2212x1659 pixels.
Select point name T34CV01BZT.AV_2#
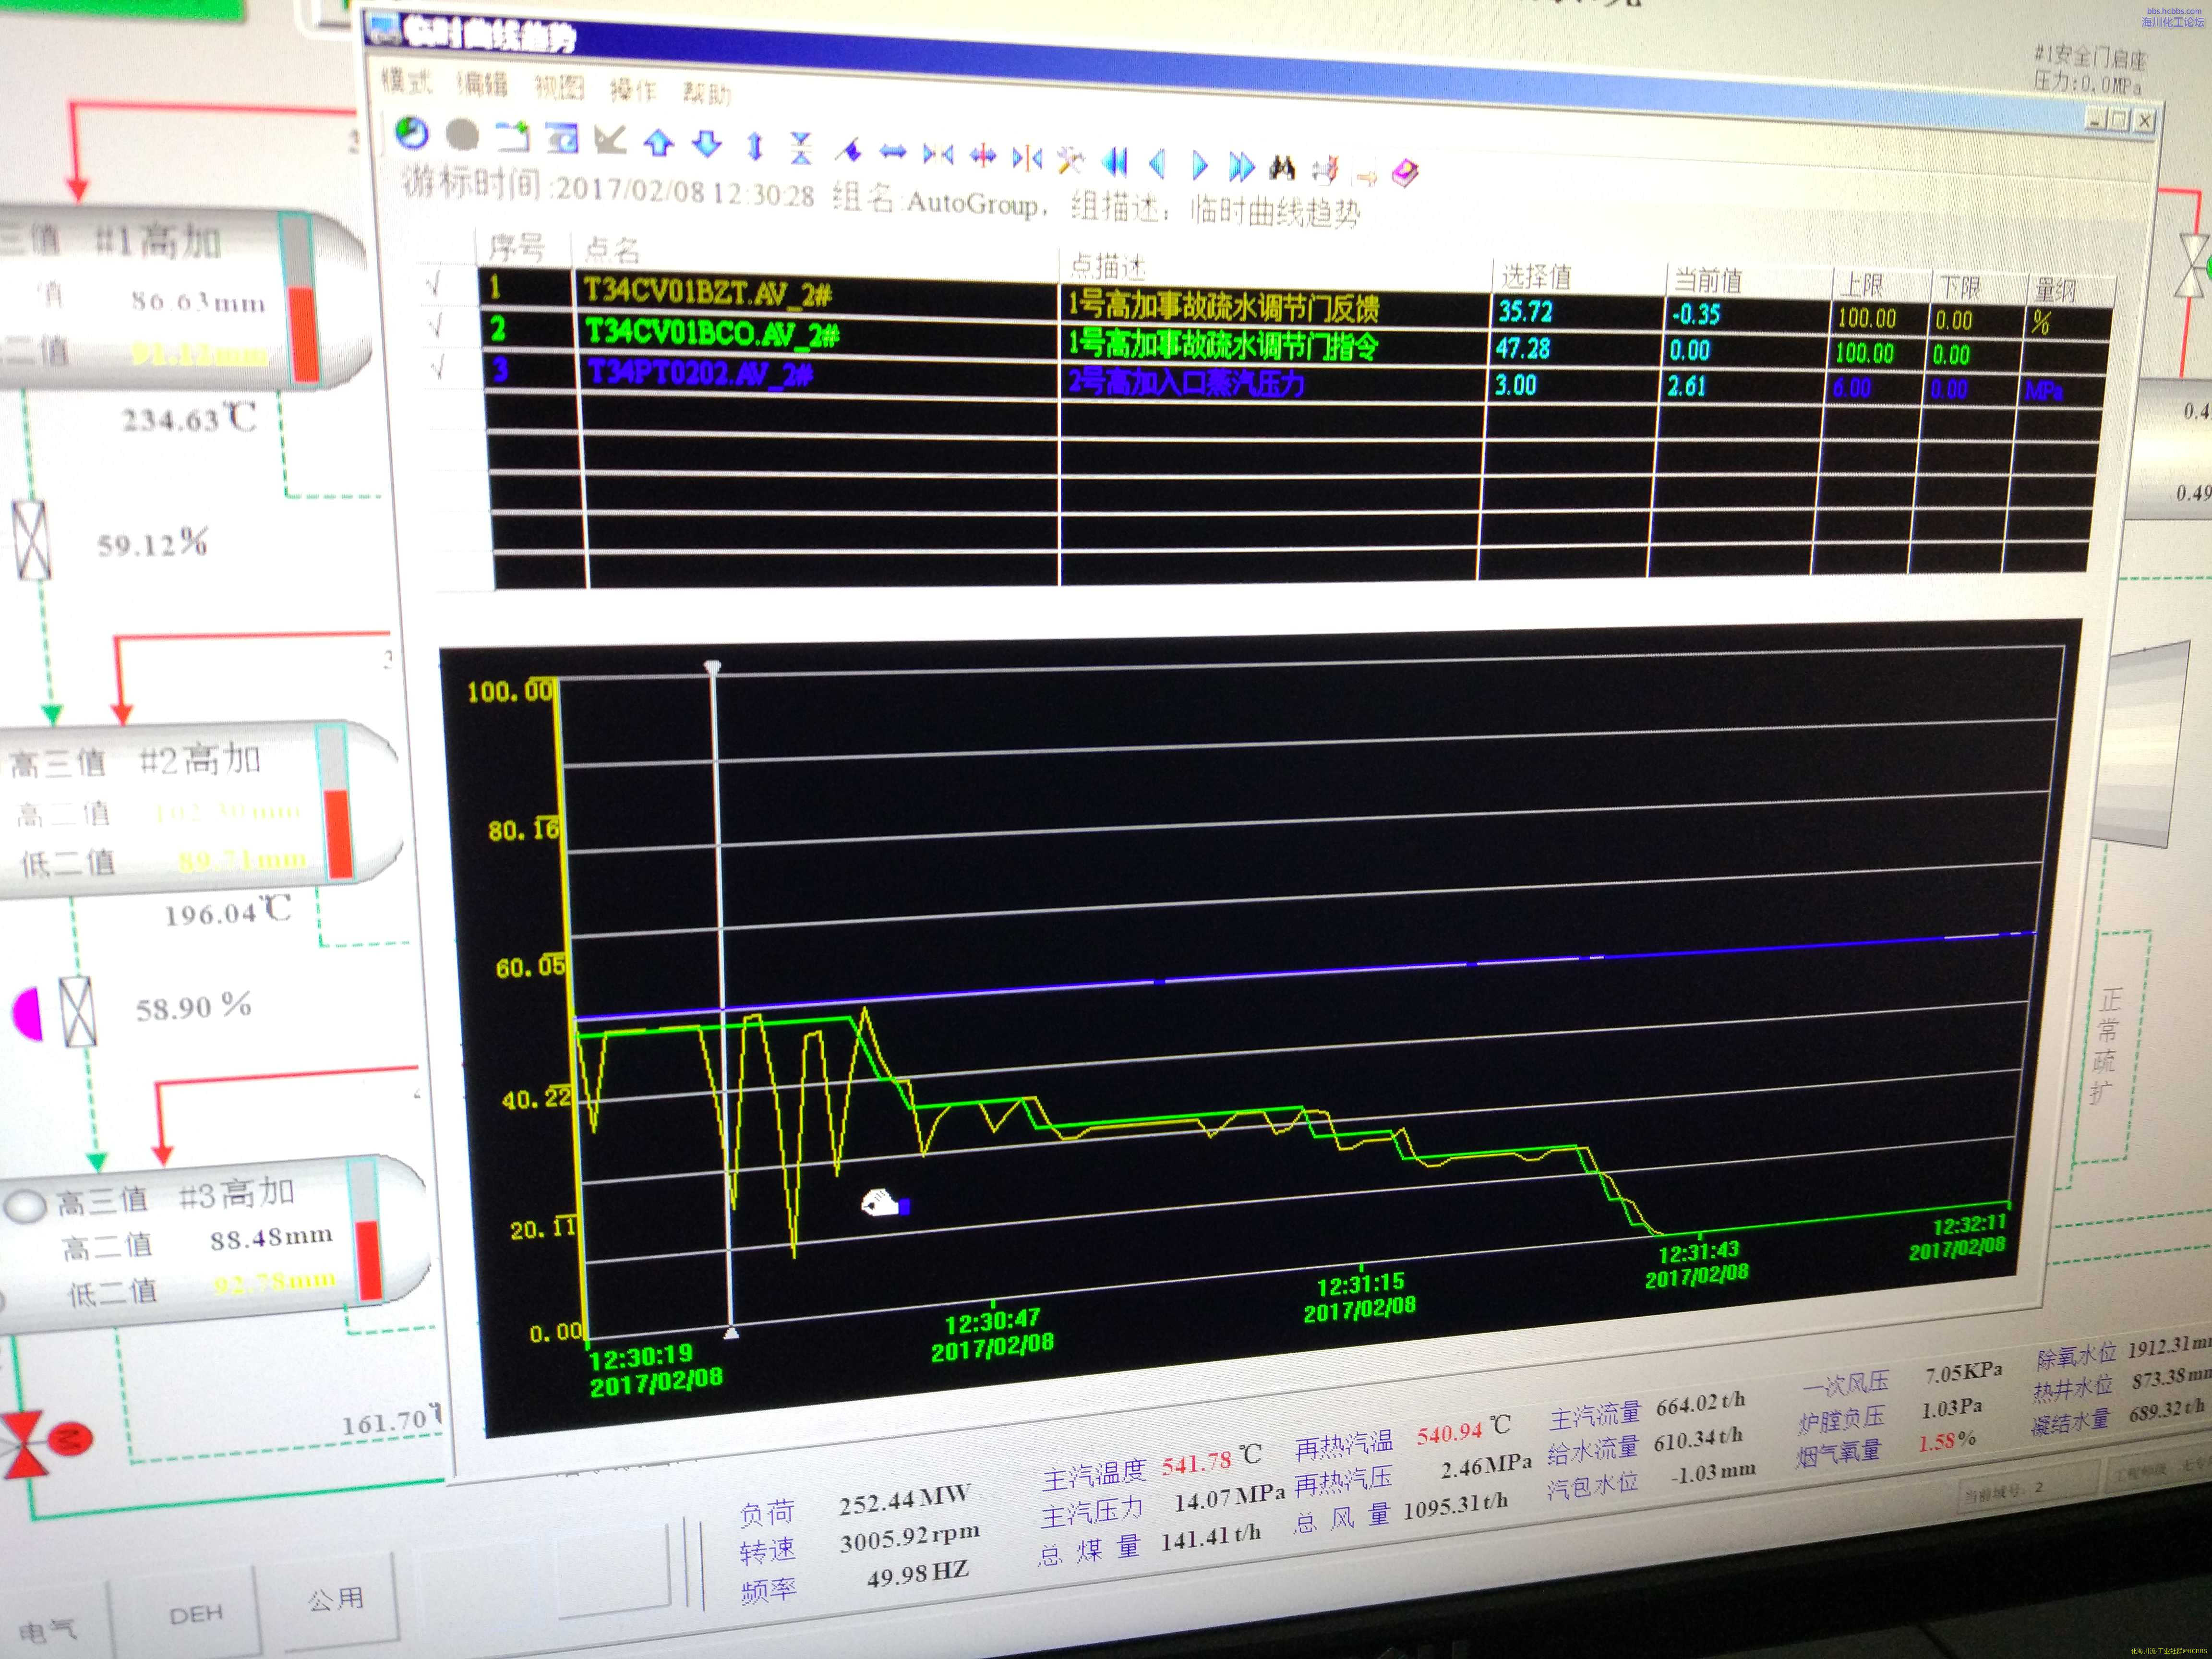[x=708, y=293]
